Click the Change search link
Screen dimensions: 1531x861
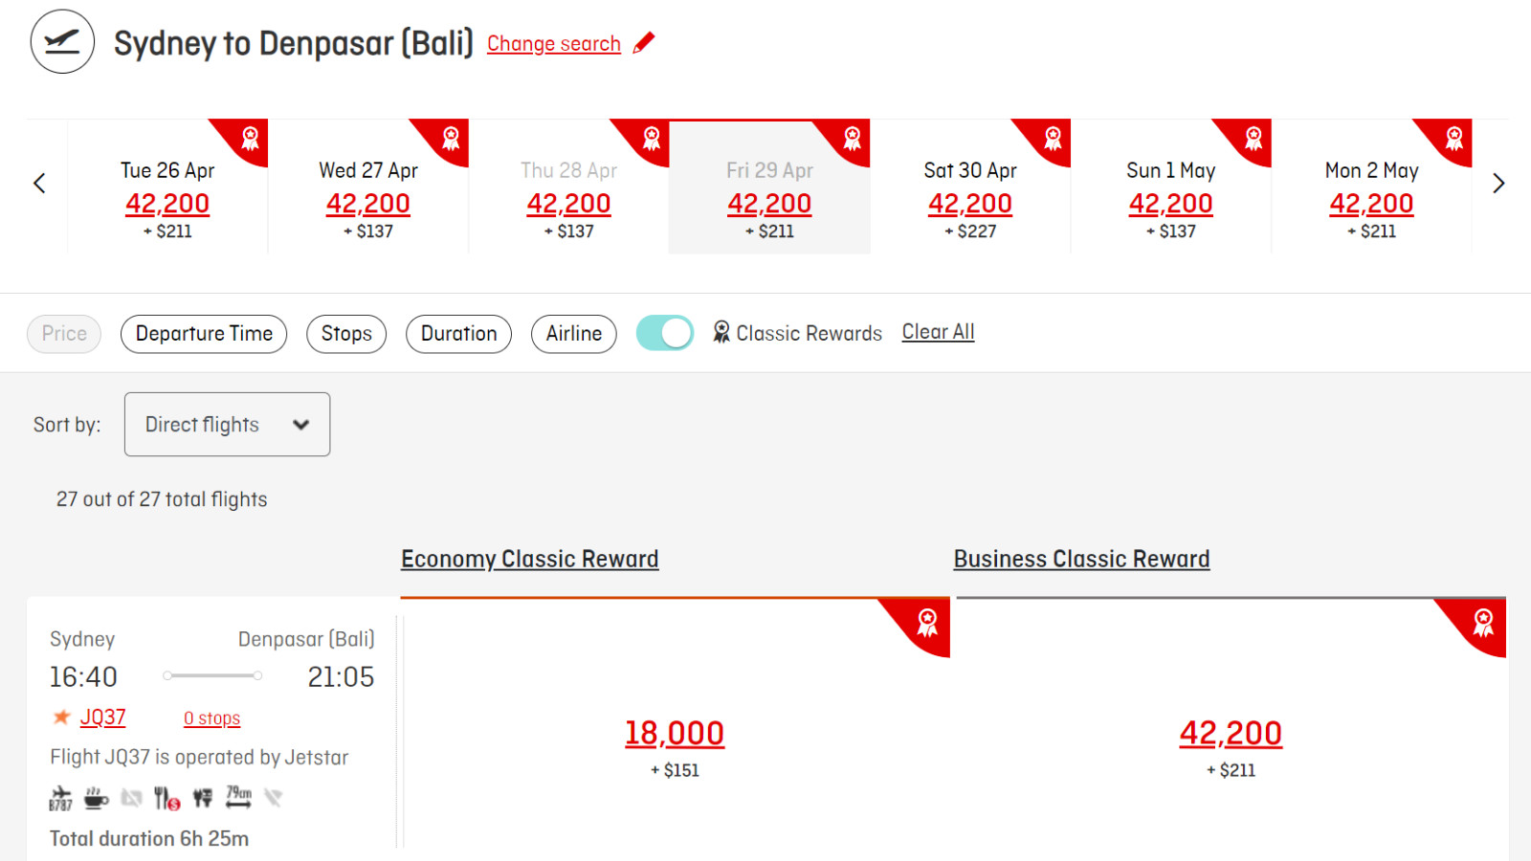pos(554,44)
